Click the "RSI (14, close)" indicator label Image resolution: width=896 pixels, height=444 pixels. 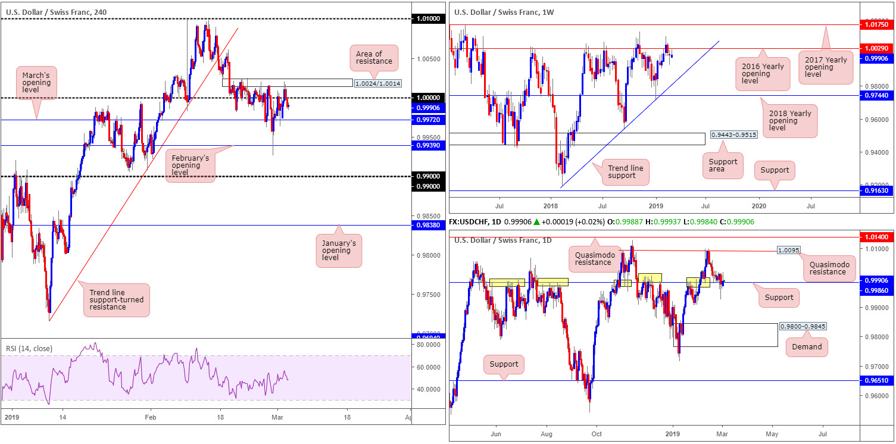pos(29,348)
